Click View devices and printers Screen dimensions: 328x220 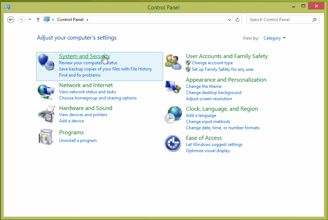tap(83, 115)
